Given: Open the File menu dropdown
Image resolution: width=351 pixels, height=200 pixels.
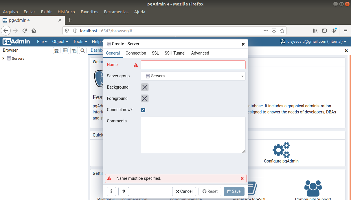Looking at the screenshot, I should [x=42, y=42].
